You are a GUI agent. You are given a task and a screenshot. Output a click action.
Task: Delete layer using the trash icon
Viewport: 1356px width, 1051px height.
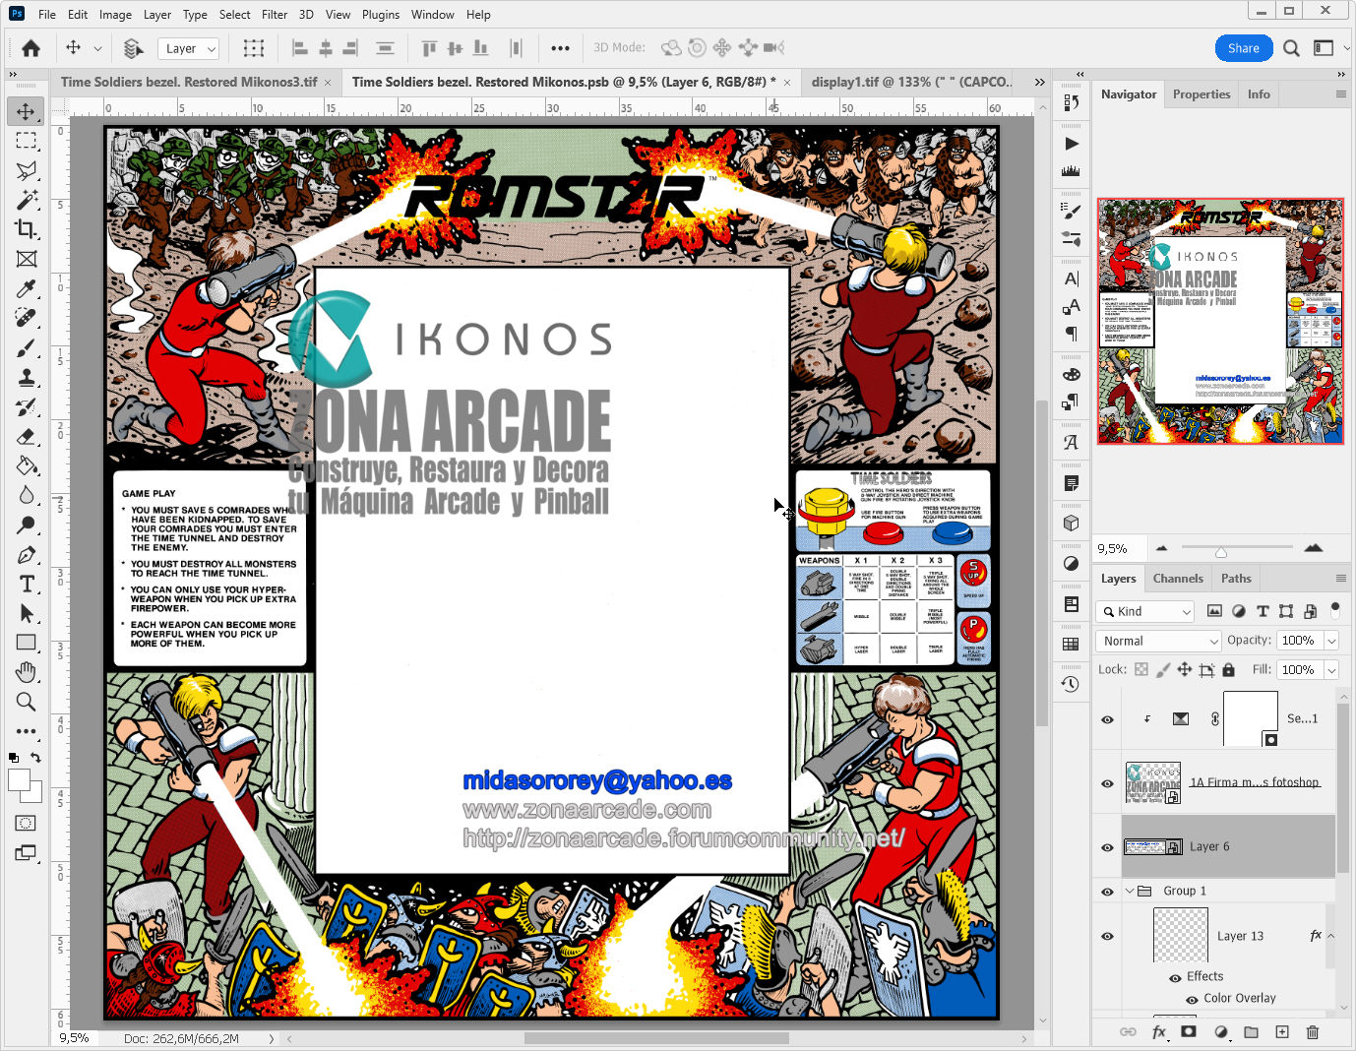[1312, 1032]
